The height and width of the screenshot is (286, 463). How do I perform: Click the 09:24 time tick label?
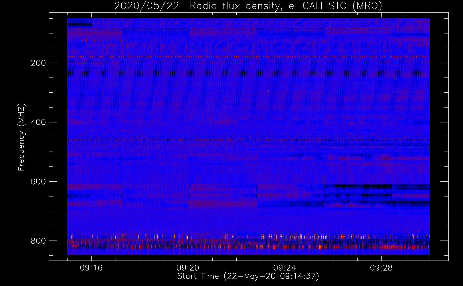click(x=285, y=268)
